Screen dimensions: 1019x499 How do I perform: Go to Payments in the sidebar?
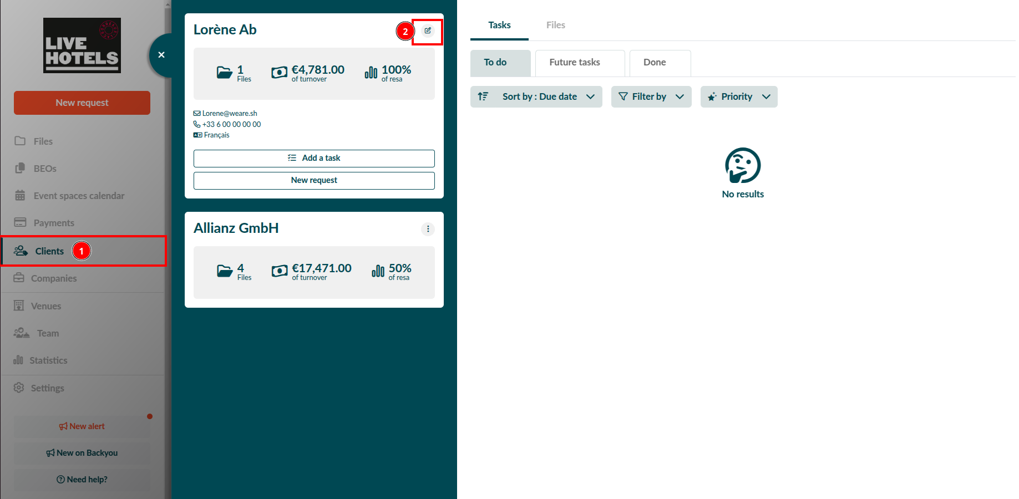(53, 223)
